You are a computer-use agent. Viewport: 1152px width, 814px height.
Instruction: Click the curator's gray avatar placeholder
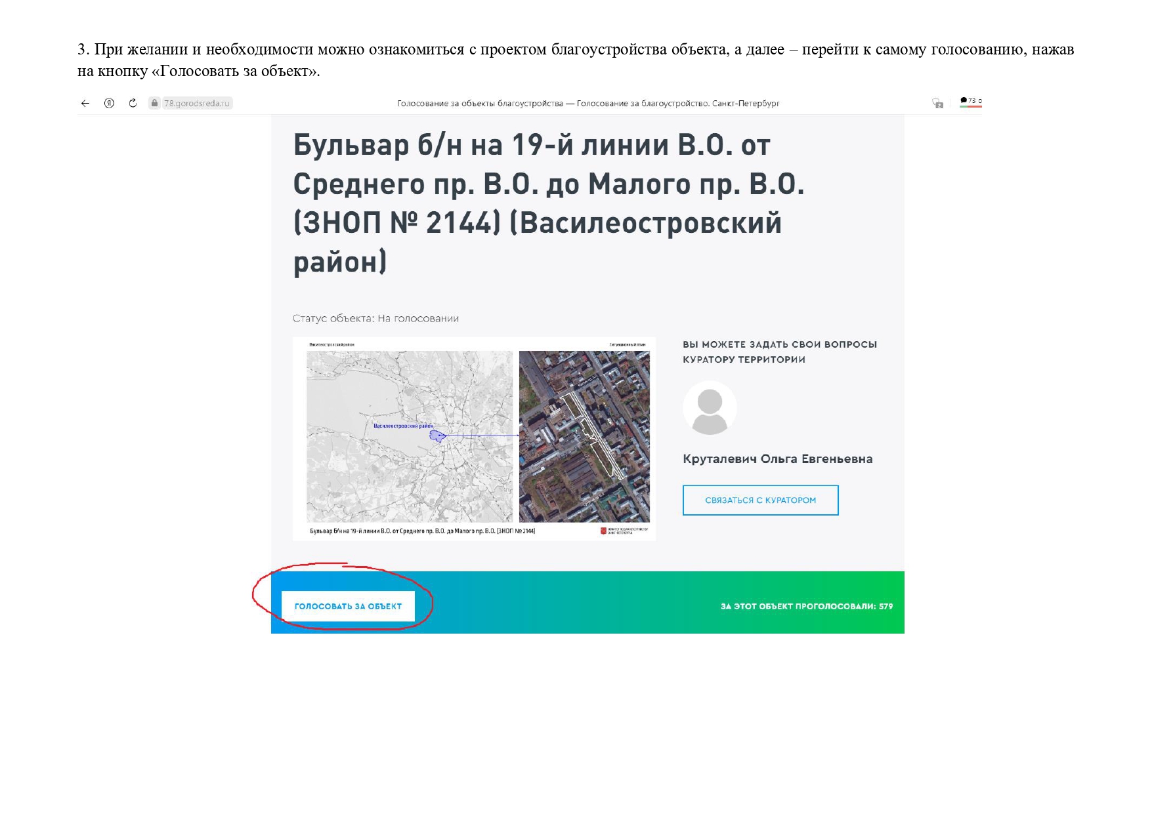coord(710,408)
